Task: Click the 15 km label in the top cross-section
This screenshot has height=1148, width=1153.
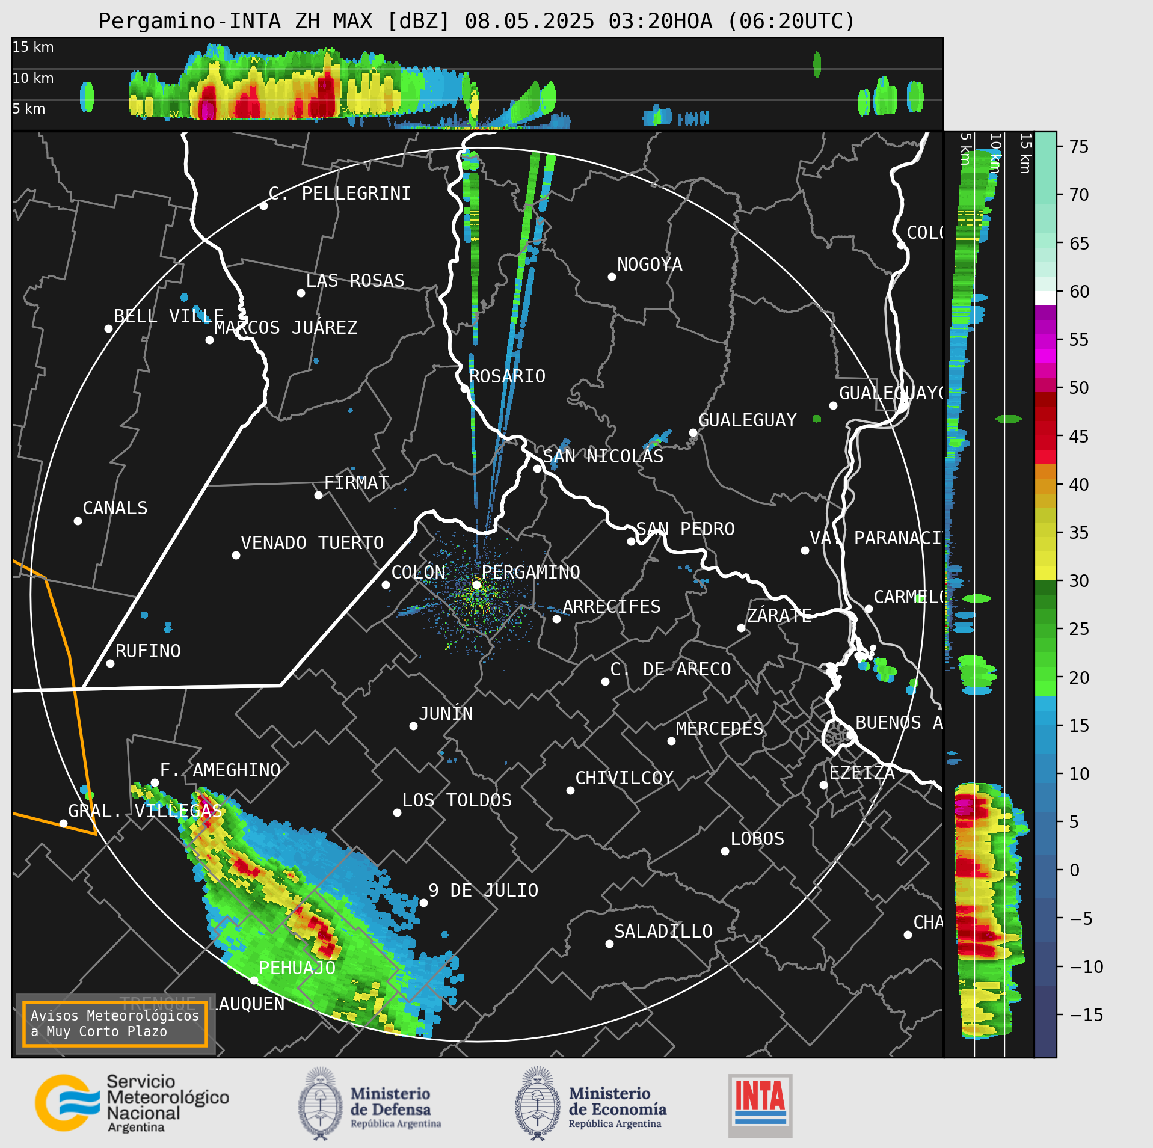Action: (x=33, y=47)
